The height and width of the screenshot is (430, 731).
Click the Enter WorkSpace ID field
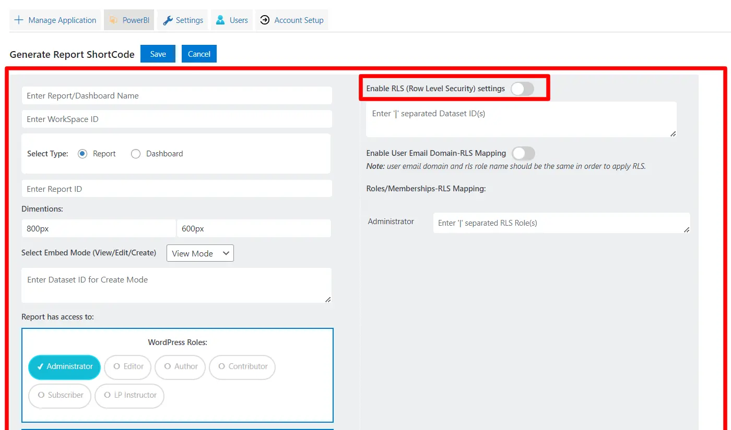(176, 118)
